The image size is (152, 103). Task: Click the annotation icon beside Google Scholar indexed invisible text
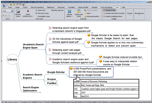(100, 57)
